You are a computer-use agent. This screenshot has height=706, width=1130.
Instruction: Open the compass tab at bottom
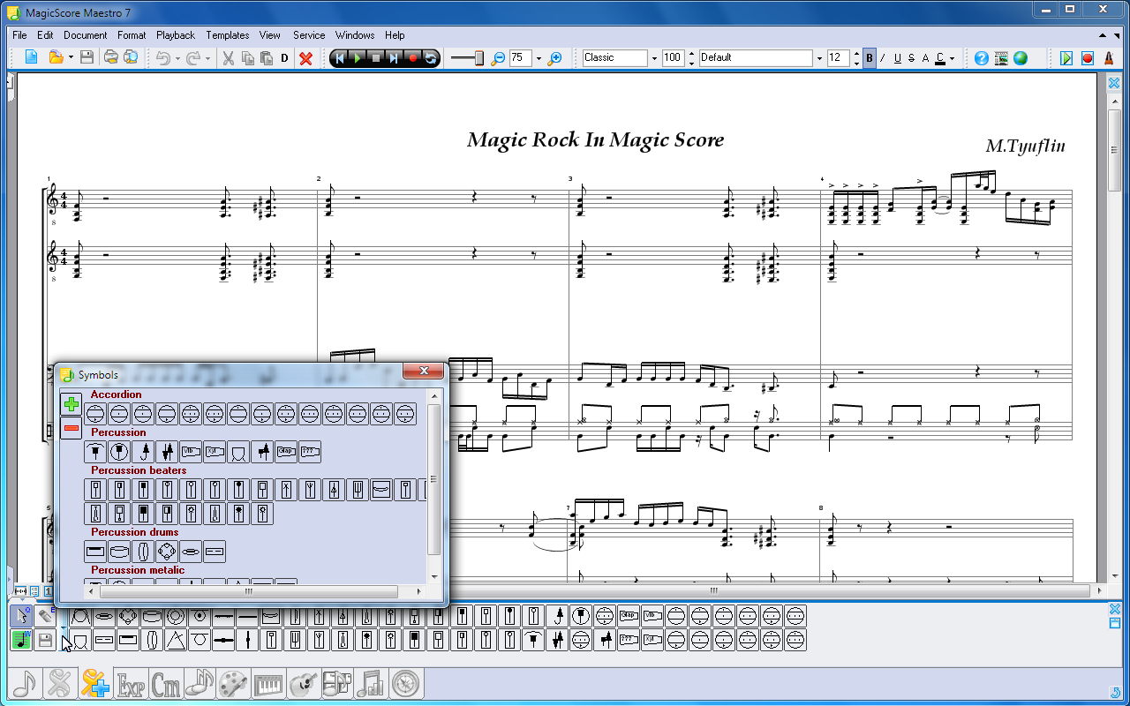[406, 683]
